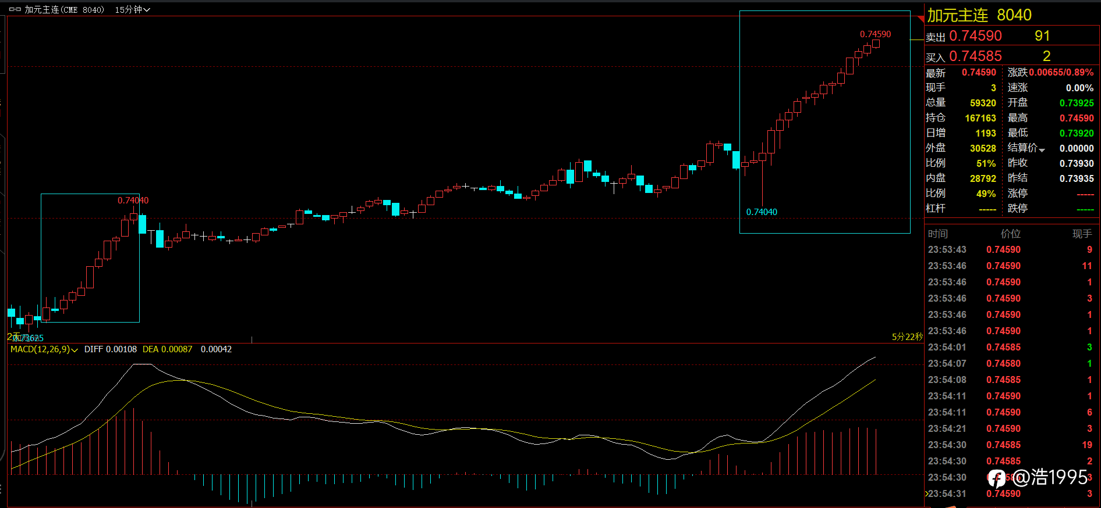Click the 昨收 value 0.73930
This screenshot has width=1101, height=508.
(1077, 163)
